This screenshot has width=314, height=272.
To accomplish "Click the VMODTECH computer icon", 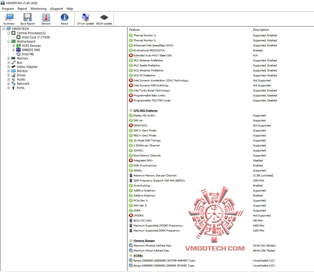I will tap(9, 29).
